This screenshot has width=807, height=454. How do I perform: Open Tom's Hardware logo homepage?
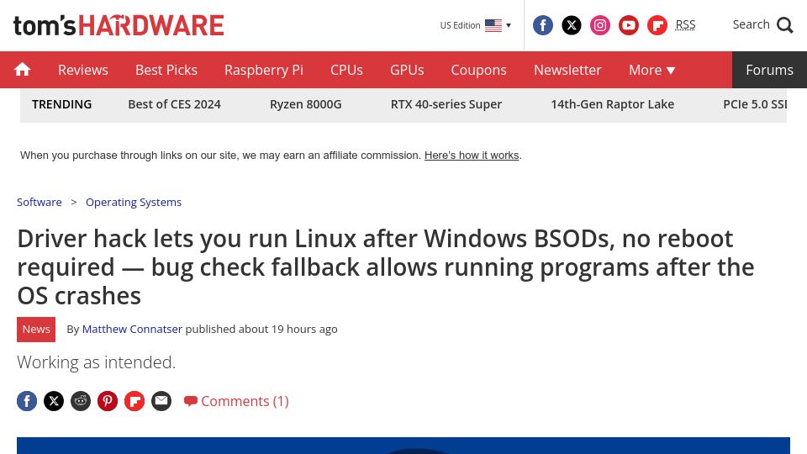(x=119, y=25)
